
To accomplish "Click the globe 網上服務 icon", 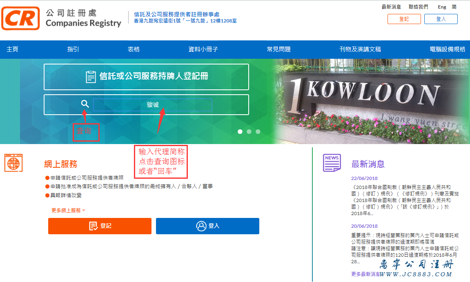I will point(13,163).
